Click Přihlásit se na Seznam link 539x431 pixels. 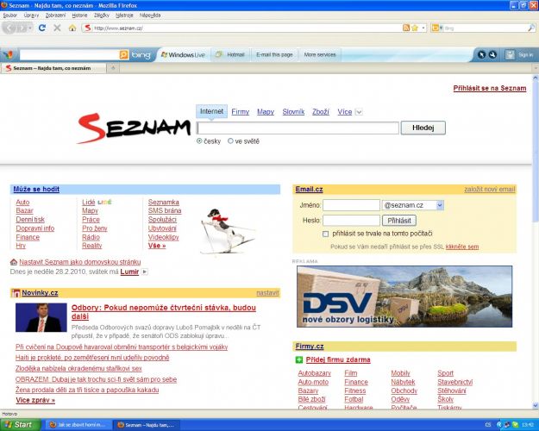[x=490, y=88]
